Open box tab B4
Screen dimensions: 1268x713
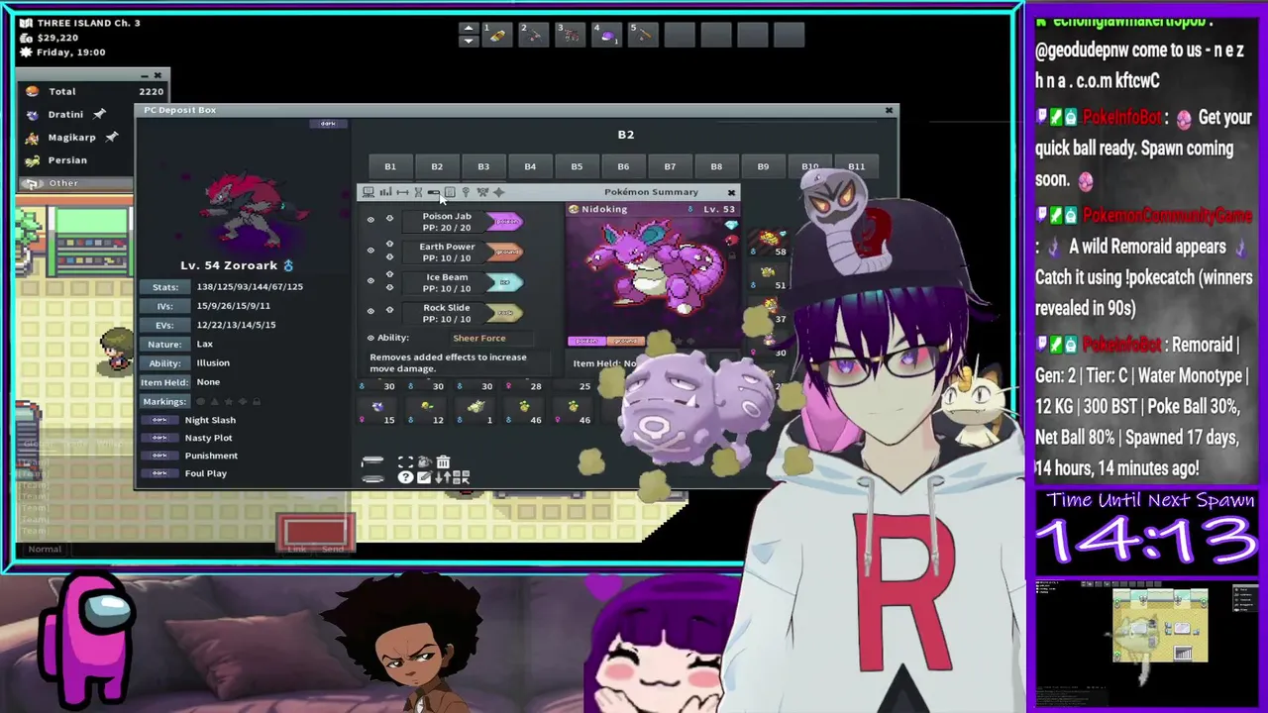coord(530,166)
